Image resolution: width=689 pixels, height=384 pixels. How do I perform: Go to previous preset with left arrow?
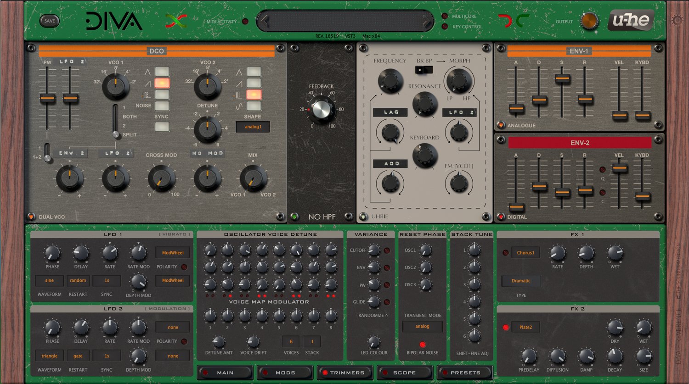[x=264, y=21]
